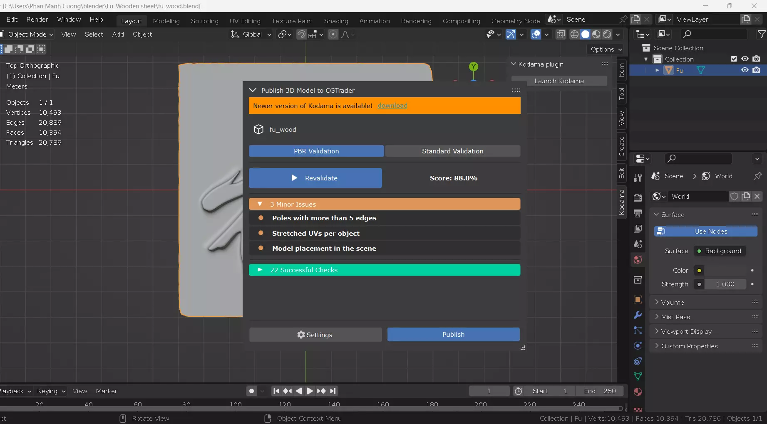Image resolution: width=767 pixels, height=424 pixels.
Task: Switch viewport shading to Wireframe
Action: (x=574, y=35)
